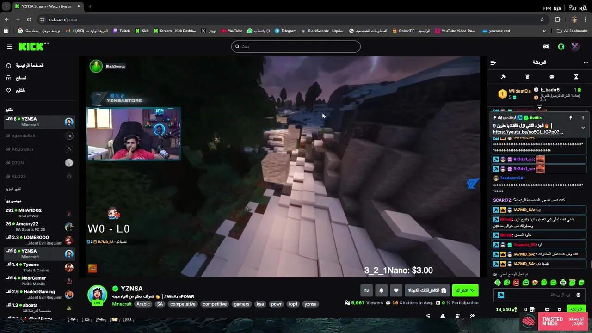Image resolution: width=592 pixels, height=333 pixels.
Task: Click the share icon below stream info
Action: 428,316
